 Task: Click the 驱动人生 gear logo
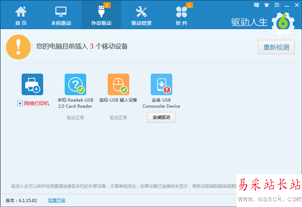pos(283,23)
